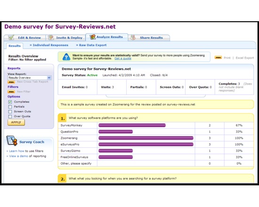The width and height of the screenshot is (259, 207).
Task: Enable the Partials checkbox
Action: [x=10, y=107]
